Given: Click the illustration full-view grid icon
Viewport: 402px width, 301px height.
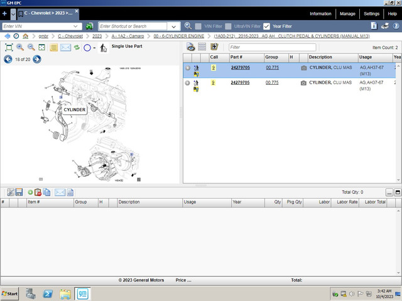Looking at the screenshot, I should [42, 47].
